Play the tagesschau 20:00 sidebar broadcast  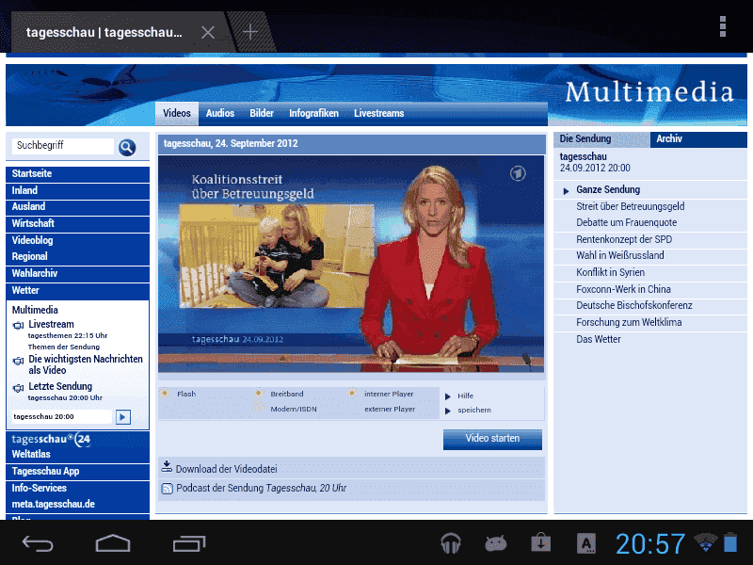[123, 417]
